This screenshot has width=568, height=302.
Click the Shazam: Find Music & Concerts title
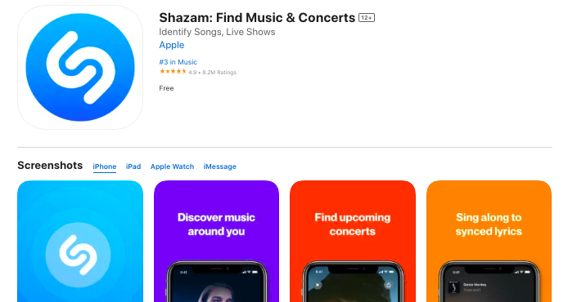pos(257,18)
